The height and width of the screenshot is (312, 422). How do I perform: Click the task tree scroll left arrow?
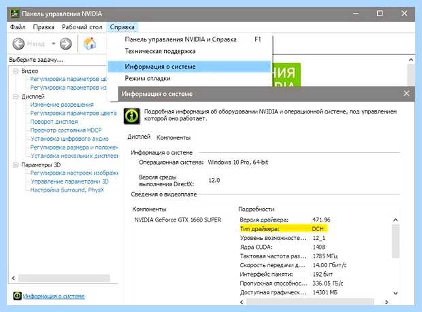(x=14, y=278)
